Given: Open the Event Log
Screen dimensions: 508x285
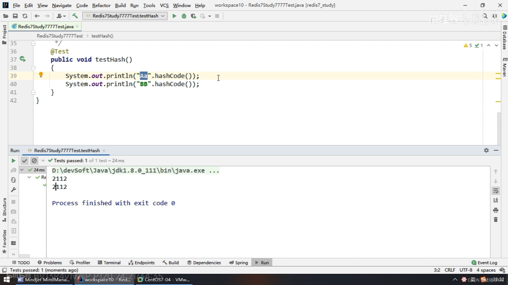Looking at the screenshot, I should coord(484,263).
